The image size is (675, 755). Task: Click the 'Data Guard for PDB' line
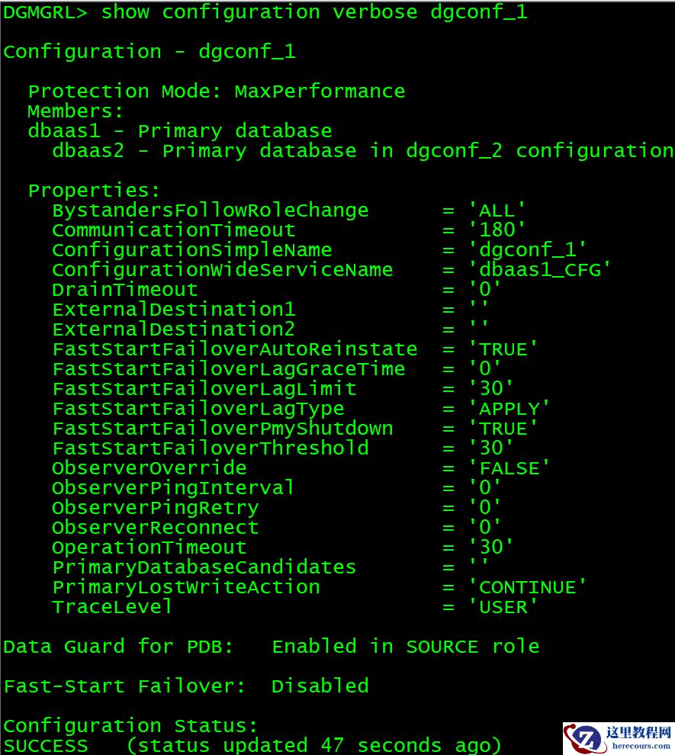click(x=271, y=647)
